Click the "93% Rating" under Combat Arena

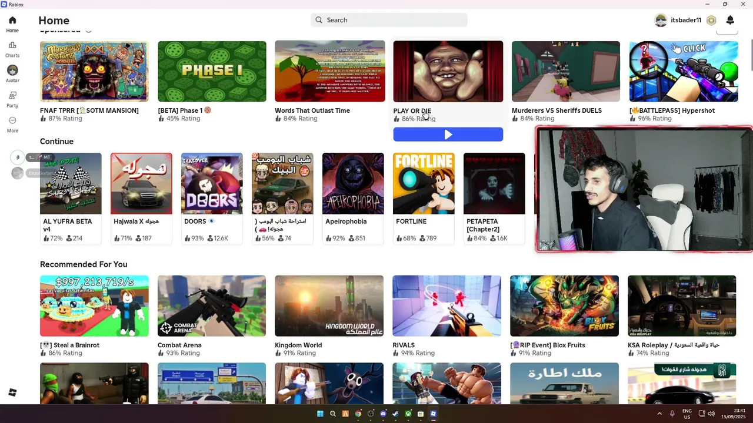[182, 353]
